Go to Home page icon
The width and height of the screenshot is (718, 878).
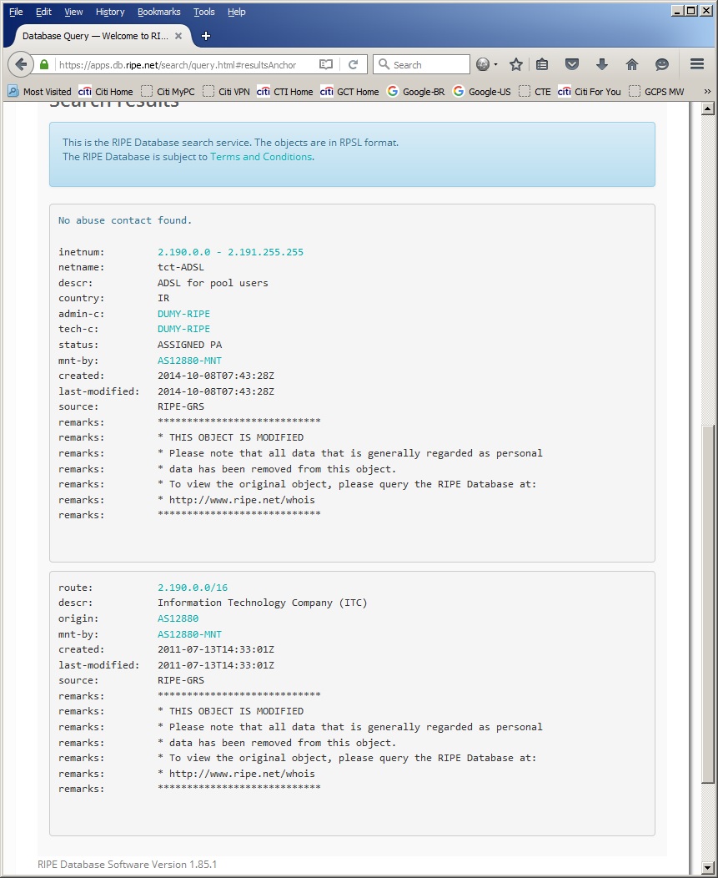coord(632,64)
